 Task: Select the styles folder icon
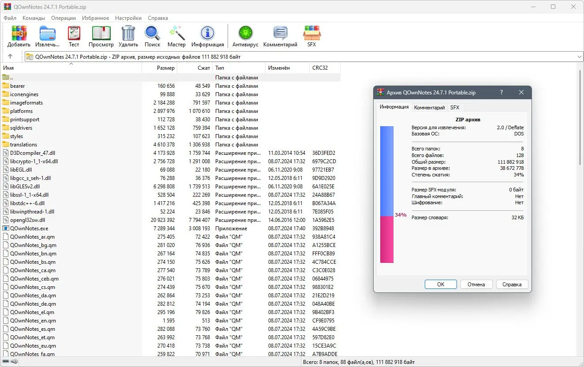pos(6,136)
